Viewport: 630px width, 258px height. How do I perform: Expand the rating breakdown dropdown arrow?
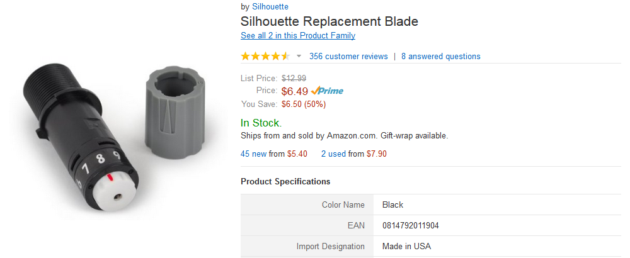[x=299, y=57]
